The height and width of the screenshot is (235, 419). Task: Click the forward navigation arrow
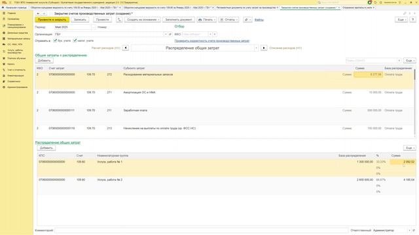tap(44, 14)
